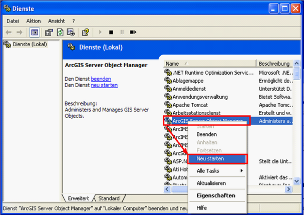Click vertical scrollbar up arrow
The height and width of the screenshot is (215, 304).
[296, 64]
